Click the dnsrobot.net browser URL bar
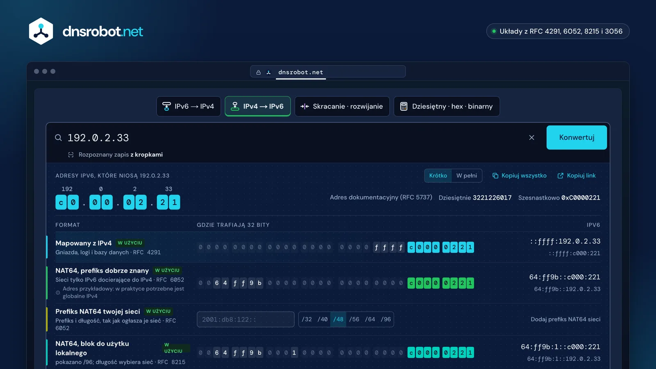The height and width of the screenshot is (369, 656). click(328, 72)
